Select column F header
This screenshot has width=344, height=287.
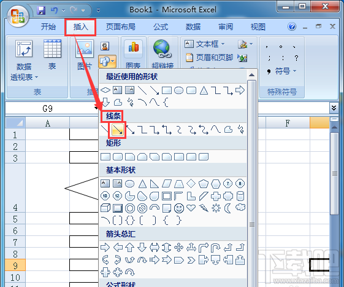coord(288,123)
